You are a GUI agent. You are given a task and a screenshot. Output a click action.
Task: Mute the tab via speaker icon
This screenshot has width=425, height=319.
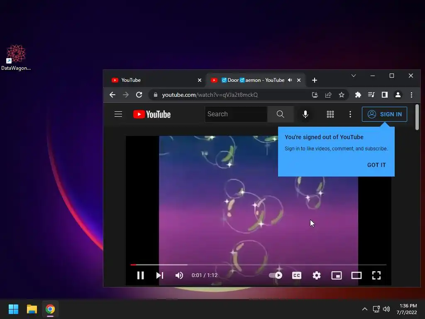[x=290, y=80]
